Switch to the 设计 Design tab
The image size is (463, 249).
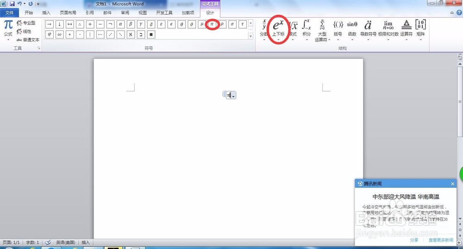coord(210,12)
